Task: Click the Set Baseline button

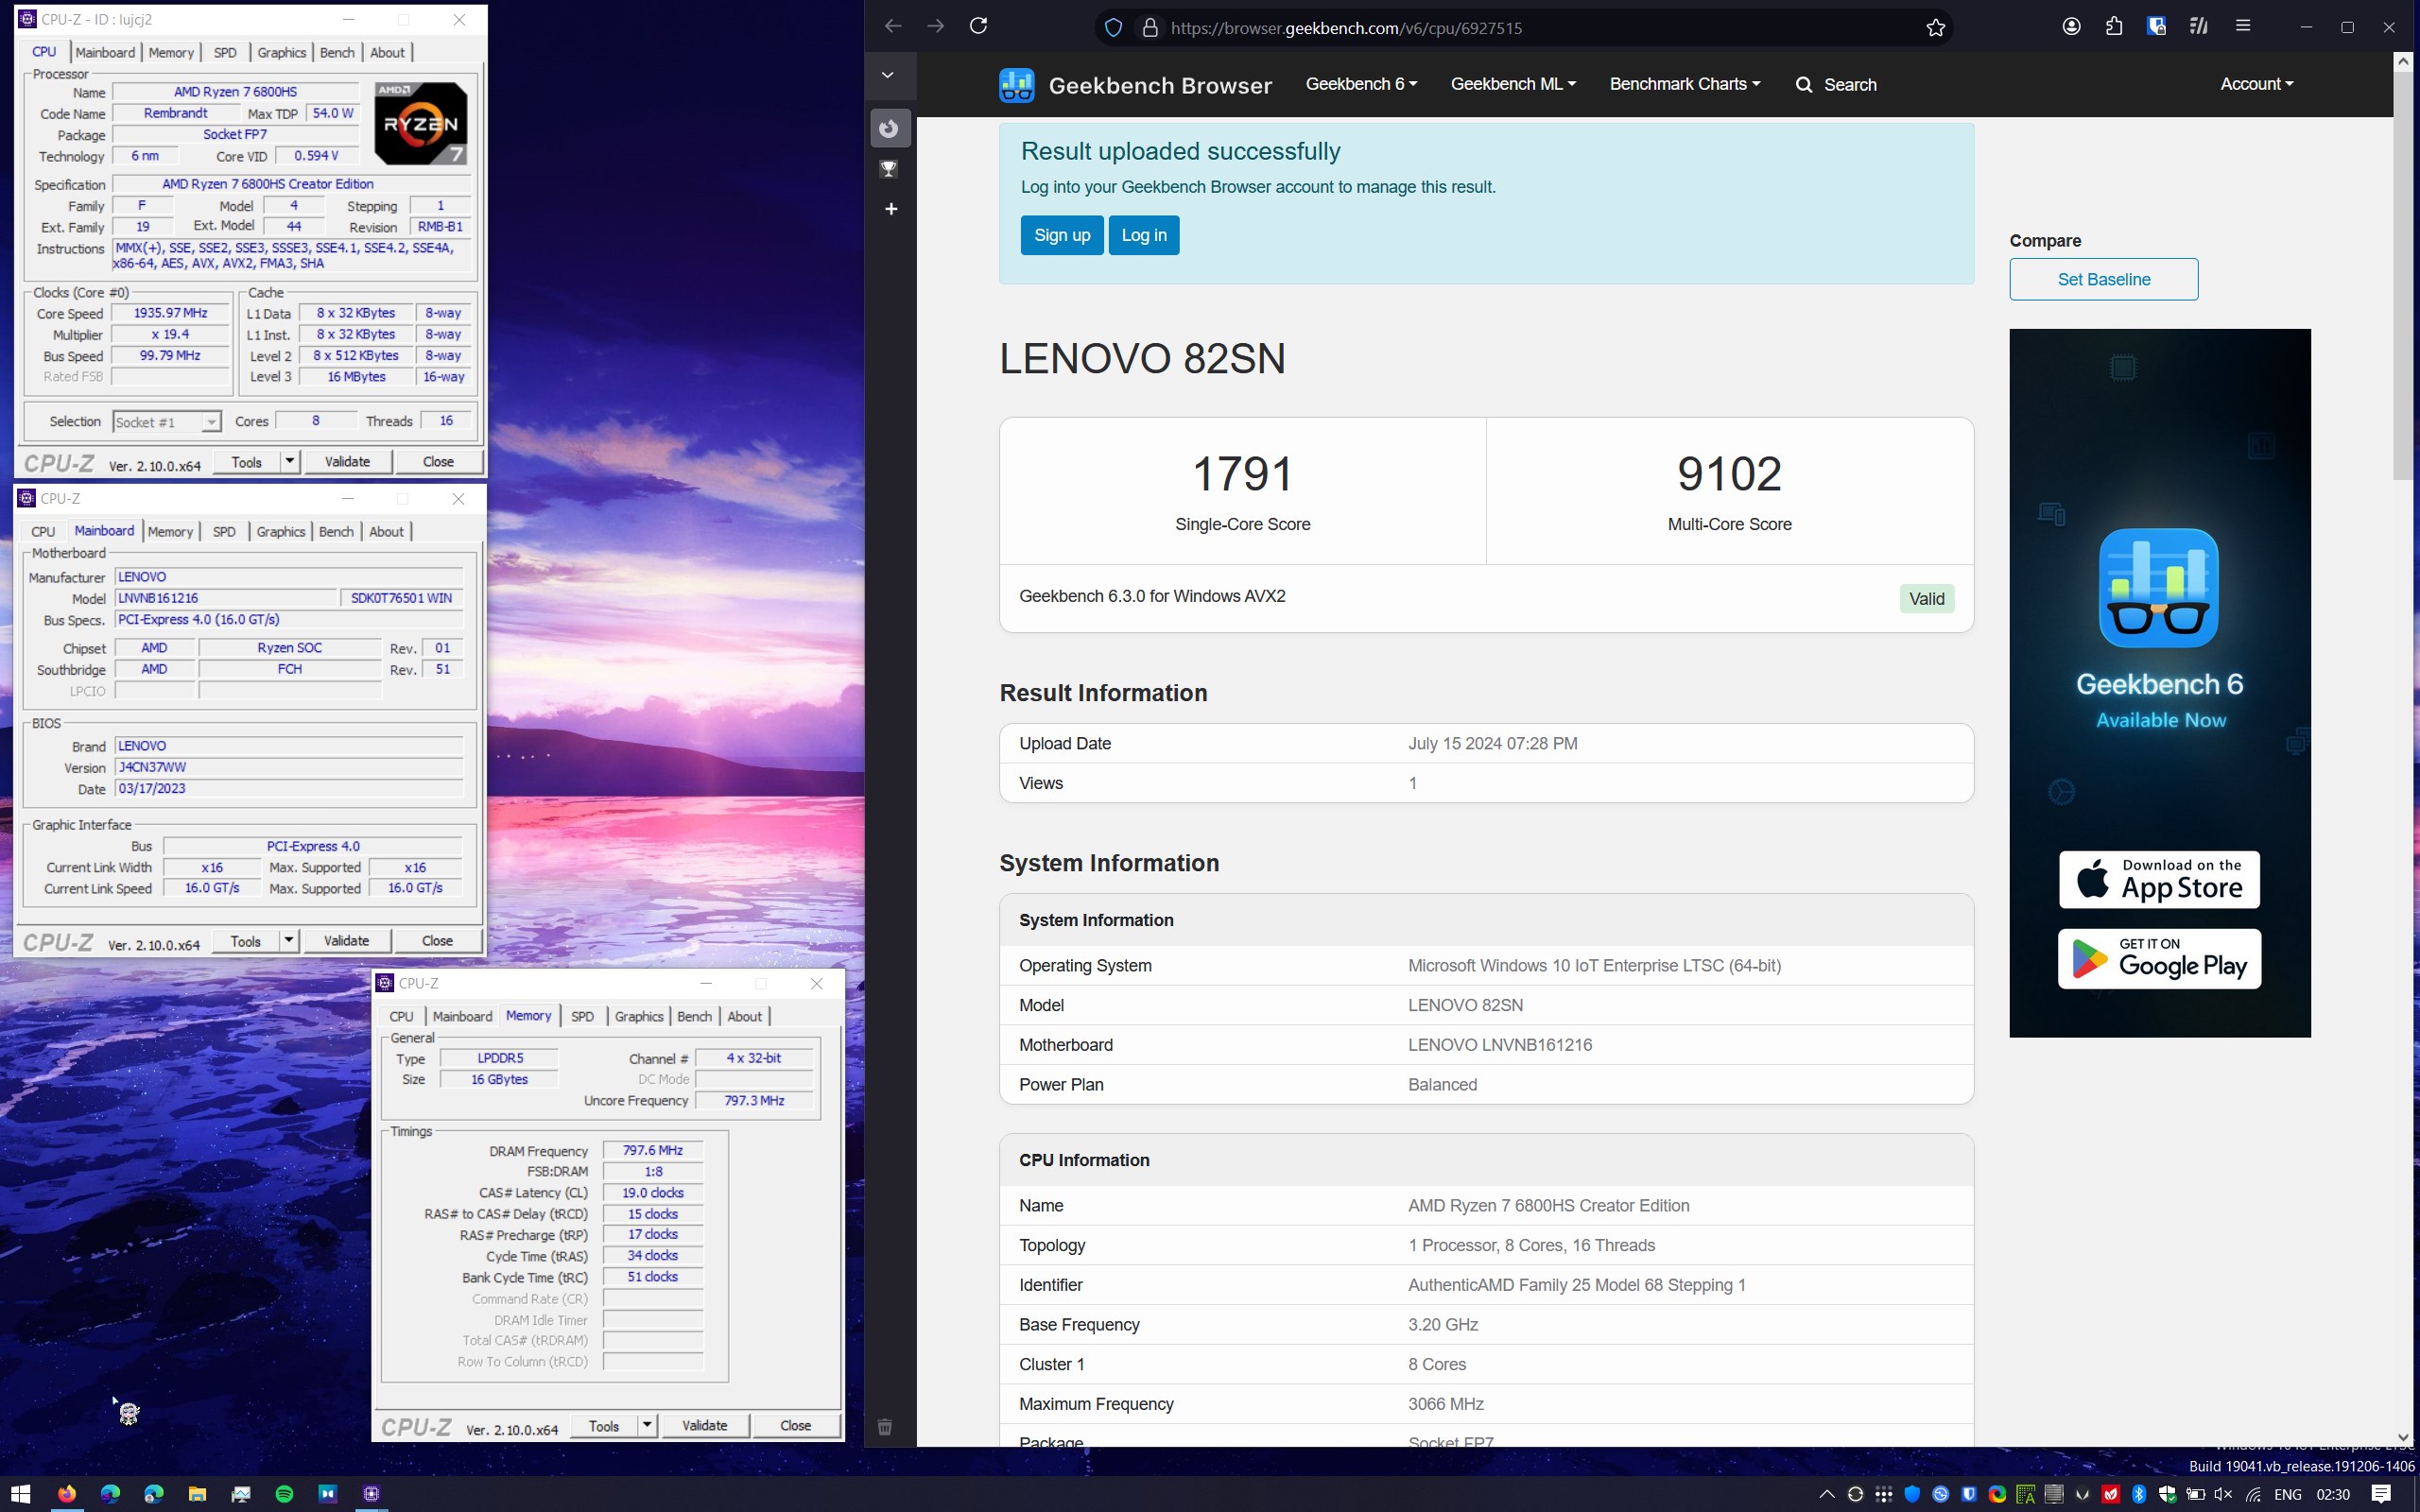Action: point(2104,279)
